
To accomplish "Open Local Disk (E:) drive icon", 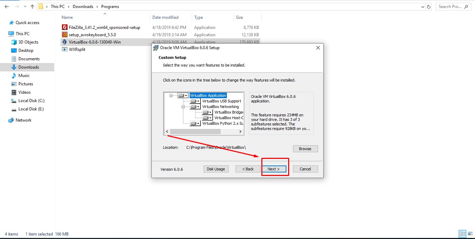I will 14,109.
